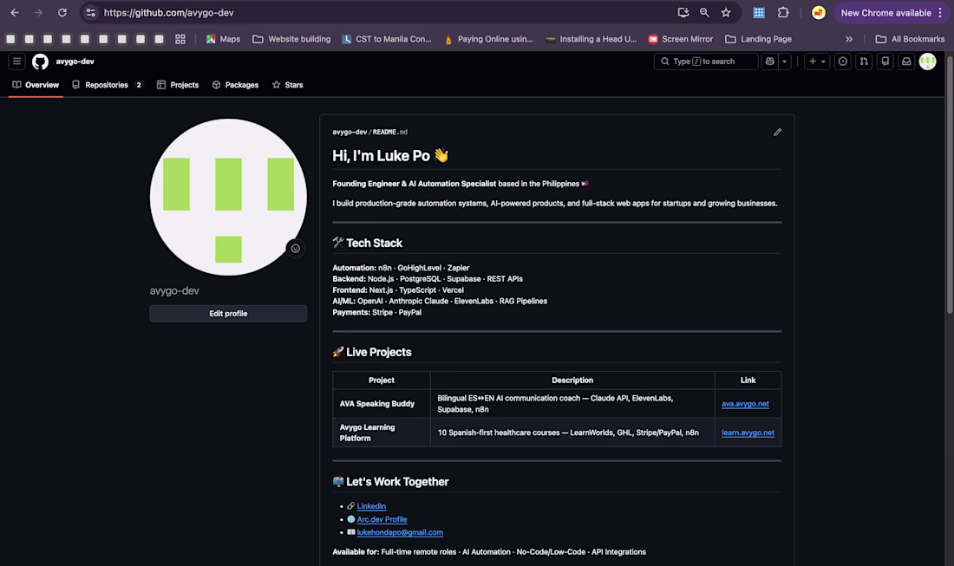The image size is (954, 566).
Task: Expand the Copilot dropdown arrow
Action: pyautogui.click(x=784, y=62)
